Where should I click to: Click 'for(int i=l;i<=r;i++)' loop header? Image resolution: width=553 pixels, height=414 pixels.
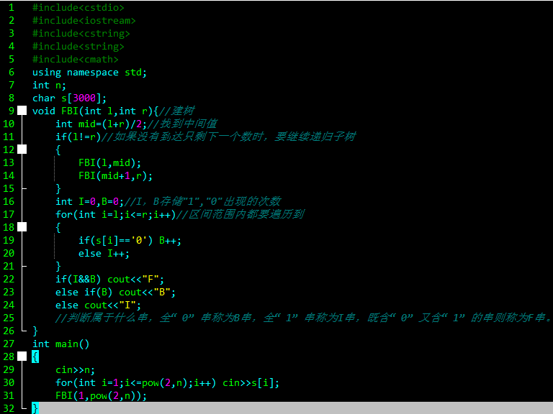pyautogui.click(x=115, y=214)
